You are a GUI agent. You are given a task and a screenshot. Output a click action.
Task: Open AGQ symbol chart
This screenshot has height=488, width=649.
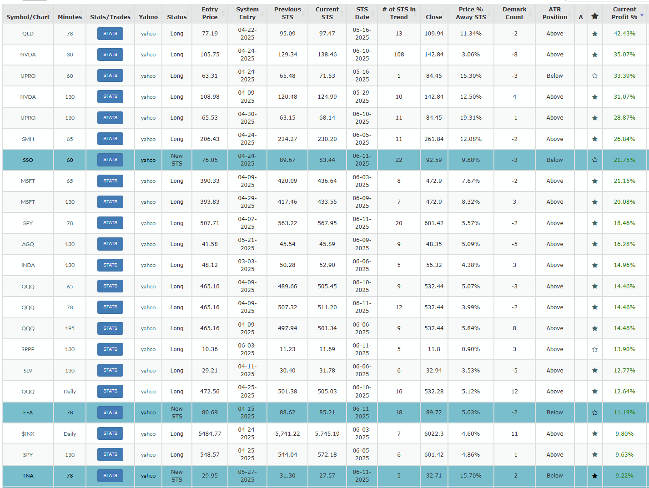point(28,244)
